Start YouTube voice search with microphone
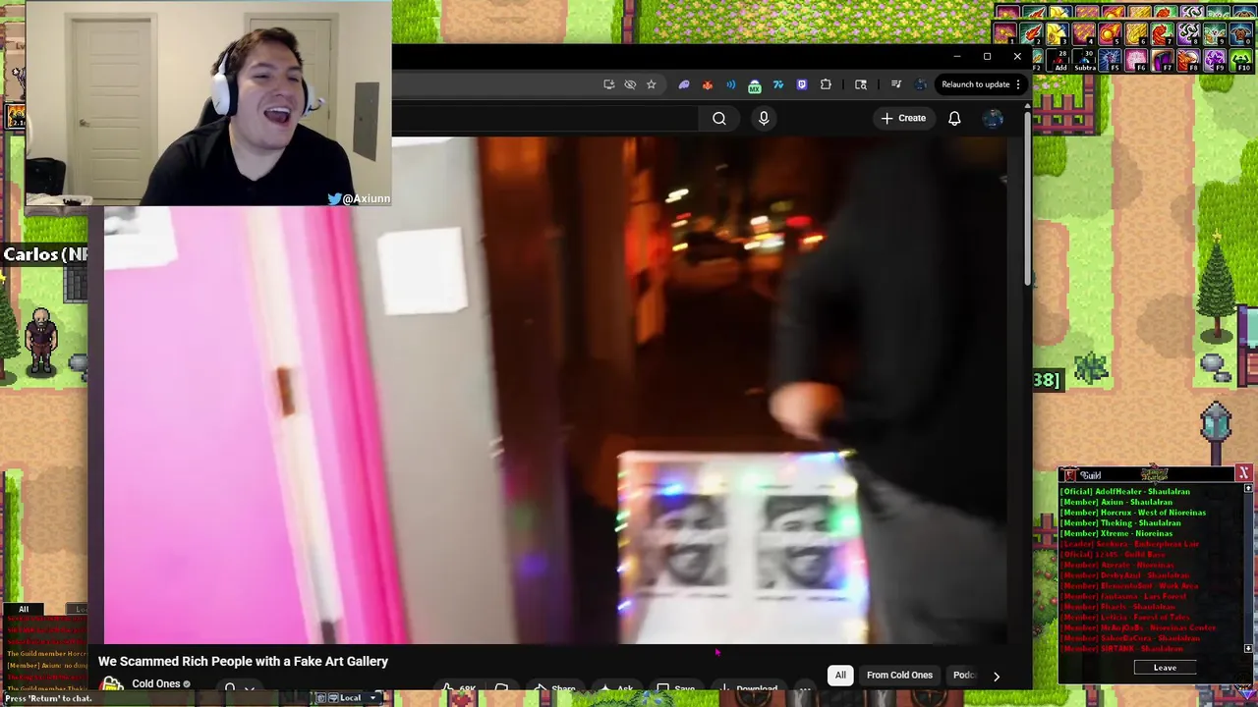The width and height of the screenshot is (1258, 707). coord(764,119)
